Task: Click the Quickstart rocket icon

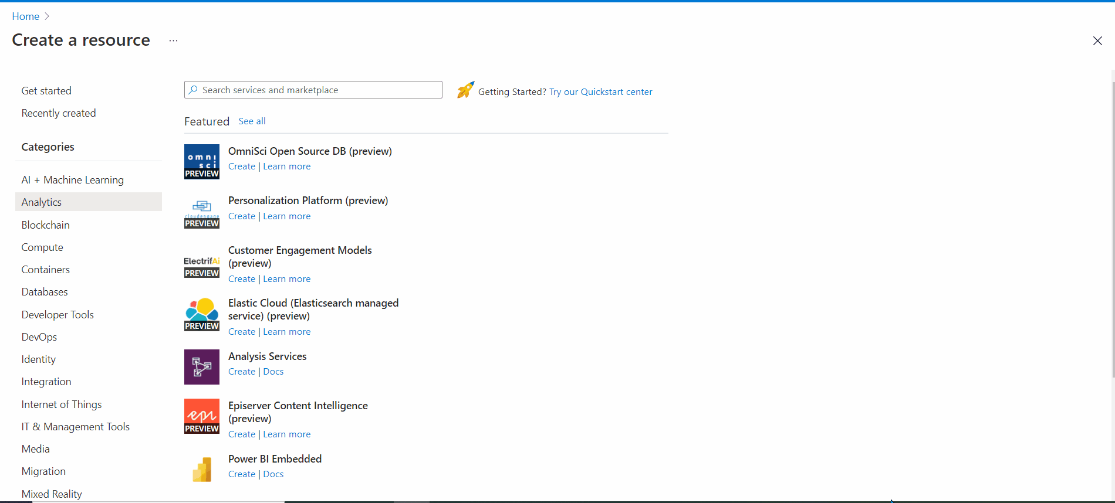Action: click(466, 90)
